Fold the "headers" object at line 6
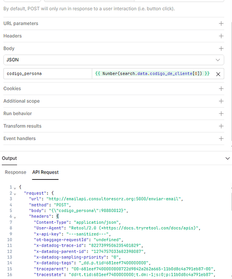This screenshot has height=279, width=232. [15, 217]
